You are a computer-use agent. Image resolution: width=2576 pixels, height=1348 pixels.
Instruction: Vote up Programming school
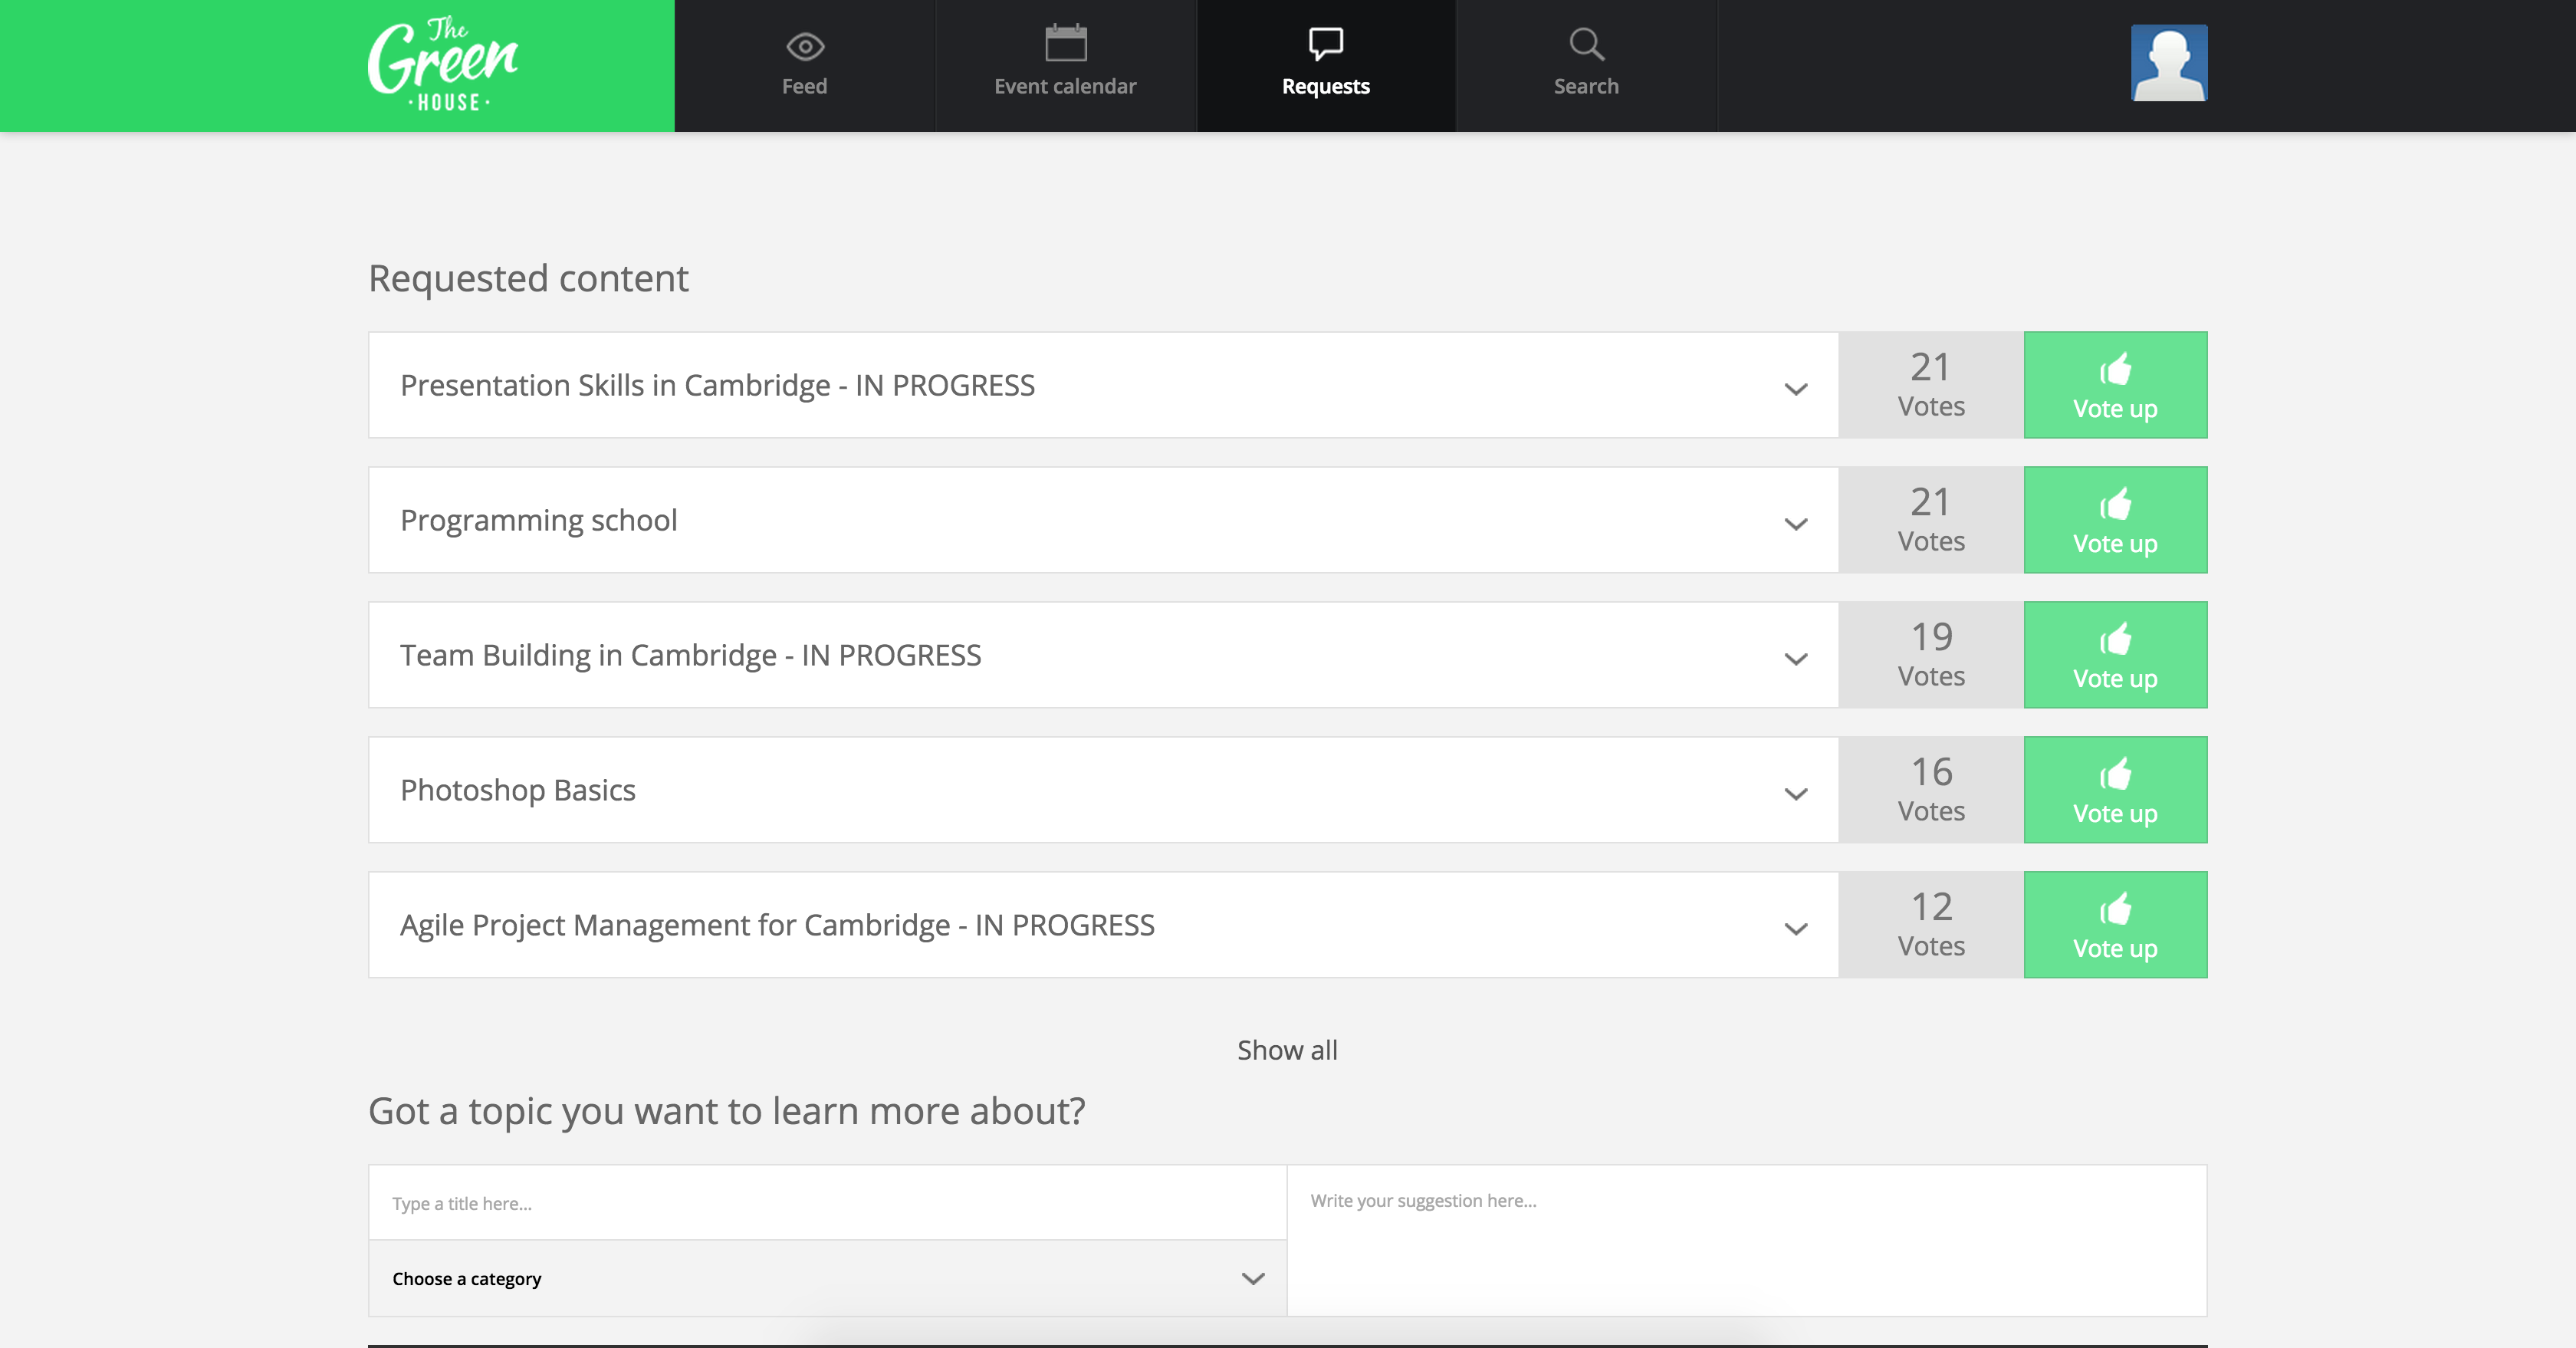[2115, 520]
